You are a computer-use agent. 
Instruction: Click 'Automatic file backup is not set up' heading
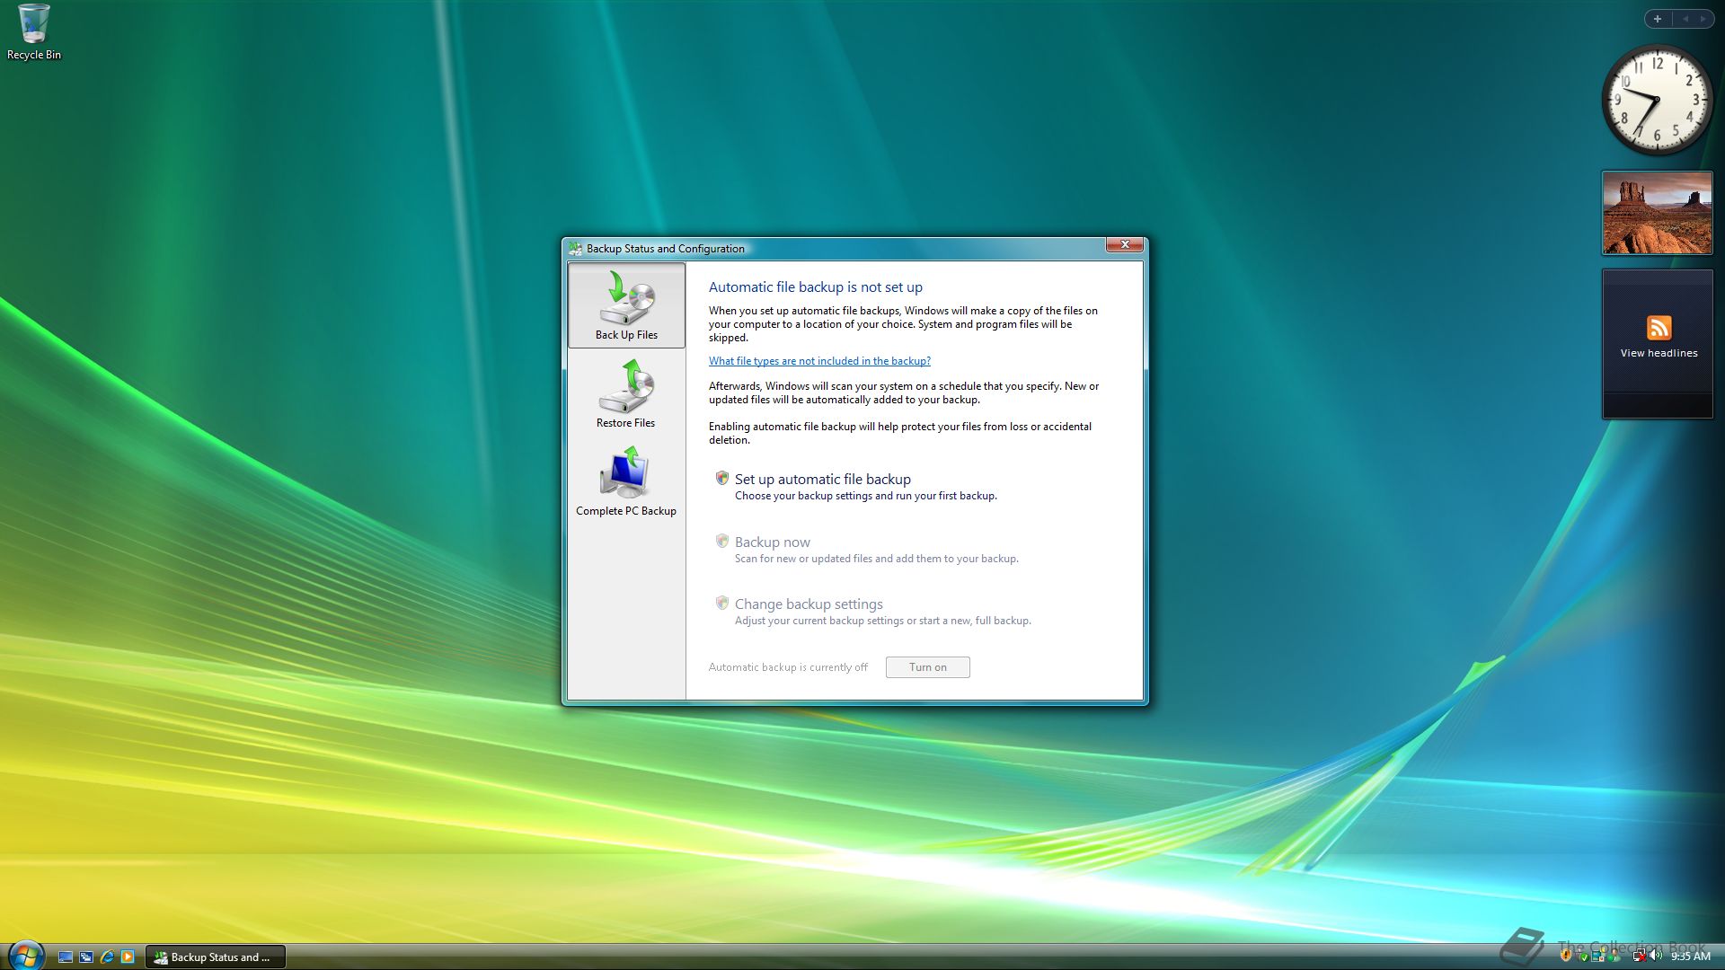[x=816, y=287]
